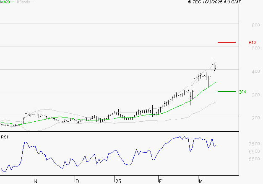Click the red resistance level line

pos(227,42)
